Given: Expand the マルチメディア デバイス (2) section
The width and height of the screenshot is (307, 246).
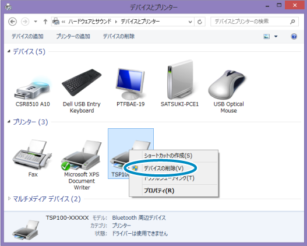Looking at the screenshot, I should click(9, 199).
